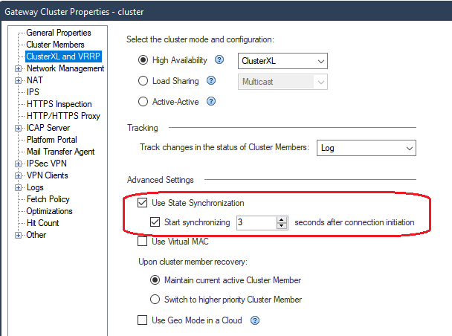Choose Switch to higher priority Cluster Member
The width and height of the screenshot is (452, 336).
(155, 300)
